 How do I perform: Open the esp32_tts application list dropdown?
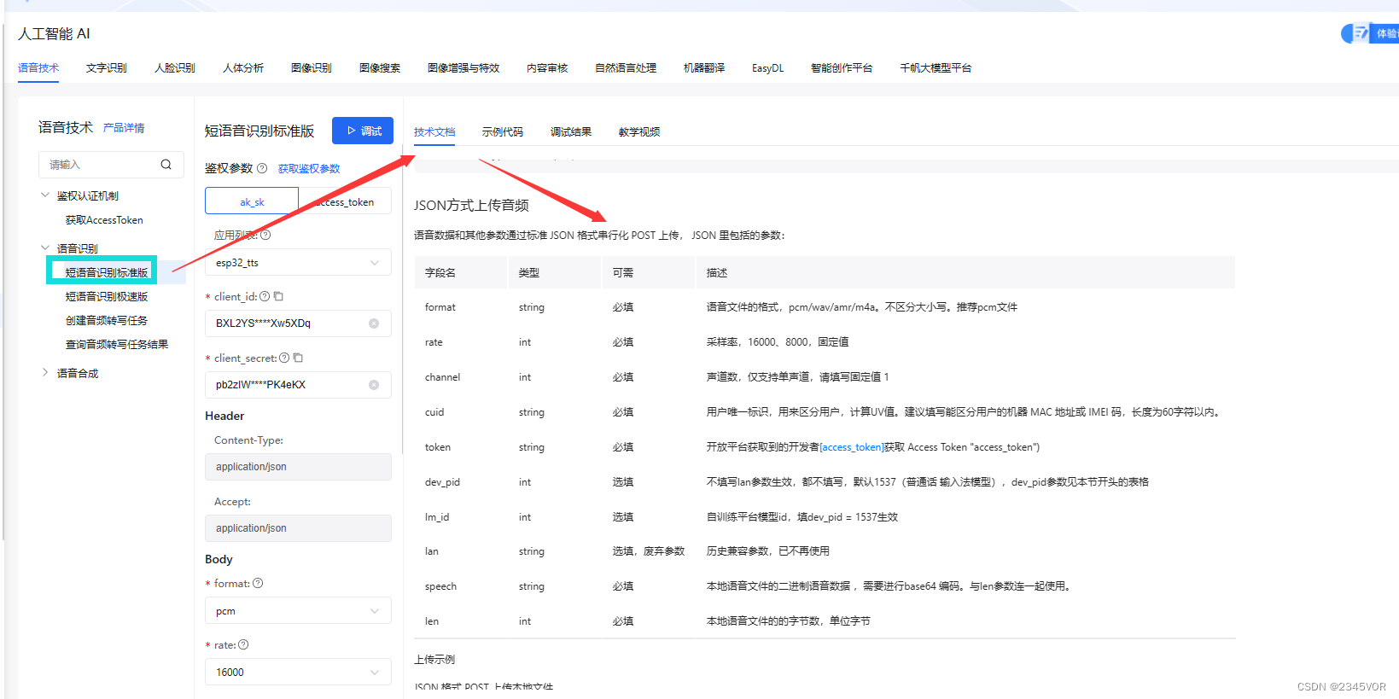[298, 263]
